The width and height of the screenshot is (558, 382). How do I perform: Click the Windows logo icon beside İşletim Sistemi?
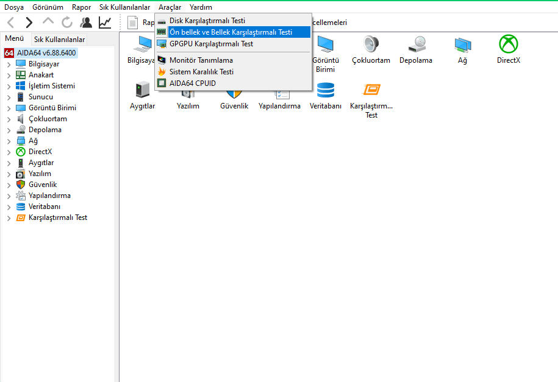pos(21,86)
